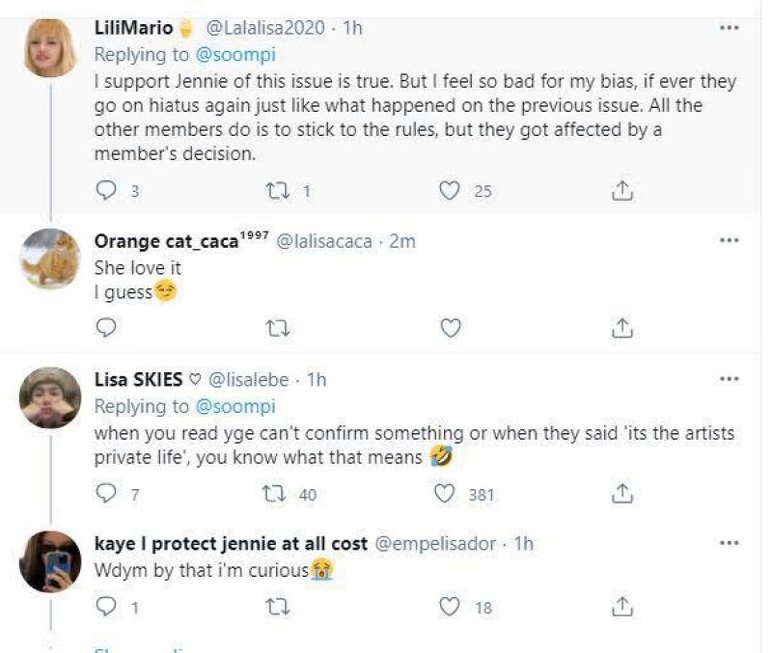The width and height of the screenshot is (772, 653).
Task: Like kaye's tweet with 18 likes
Action: [x=445, y=607]
